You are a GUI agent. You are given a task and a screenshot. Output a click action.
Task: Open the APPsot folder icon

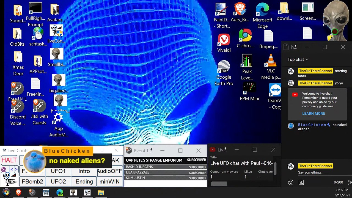(38, 65)
